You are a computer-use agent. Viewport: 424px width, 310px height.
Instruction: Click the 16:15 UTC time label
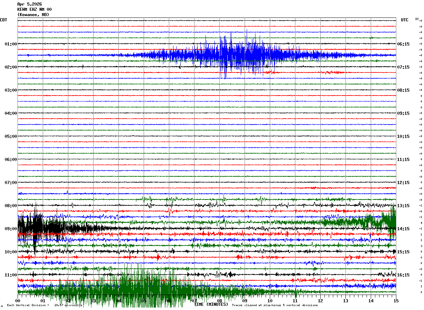[403, 275]
